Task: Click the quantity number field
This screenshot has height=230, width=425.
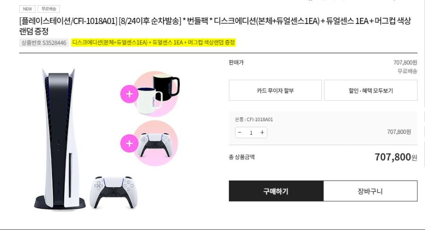Action: point(251,132)
